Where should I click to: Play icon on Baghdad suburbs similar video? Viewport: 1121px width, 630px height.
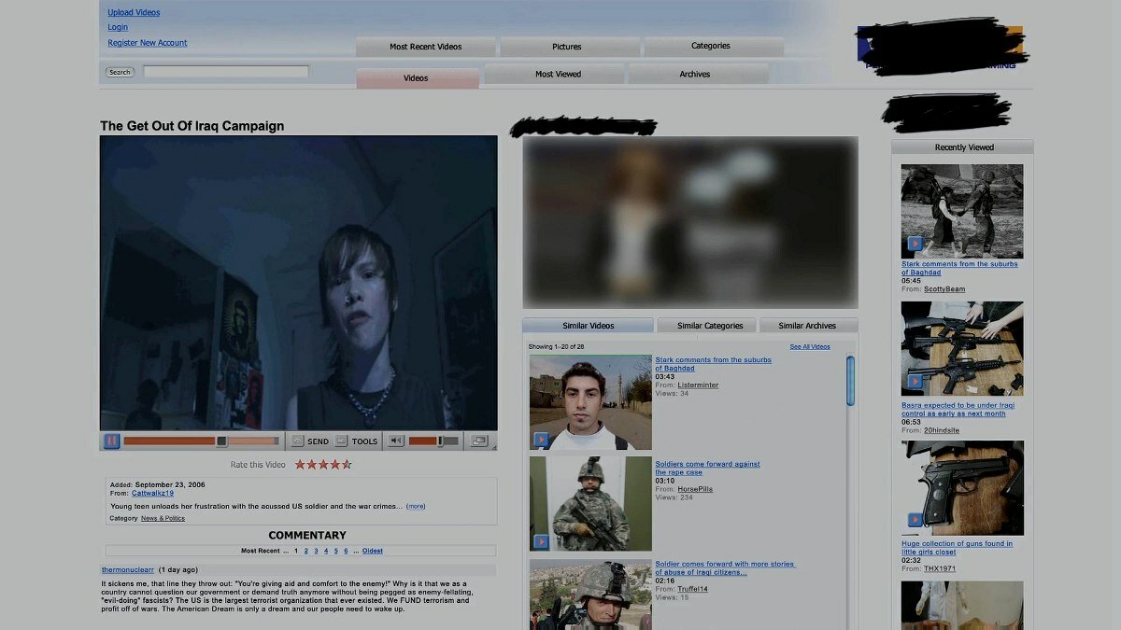tap(541, 439)
